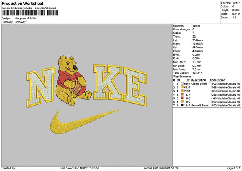Viewport: 242px width, 171px height.
Task: Select the Emerald Black swatch for thread 1947
Action: point(182,105)
